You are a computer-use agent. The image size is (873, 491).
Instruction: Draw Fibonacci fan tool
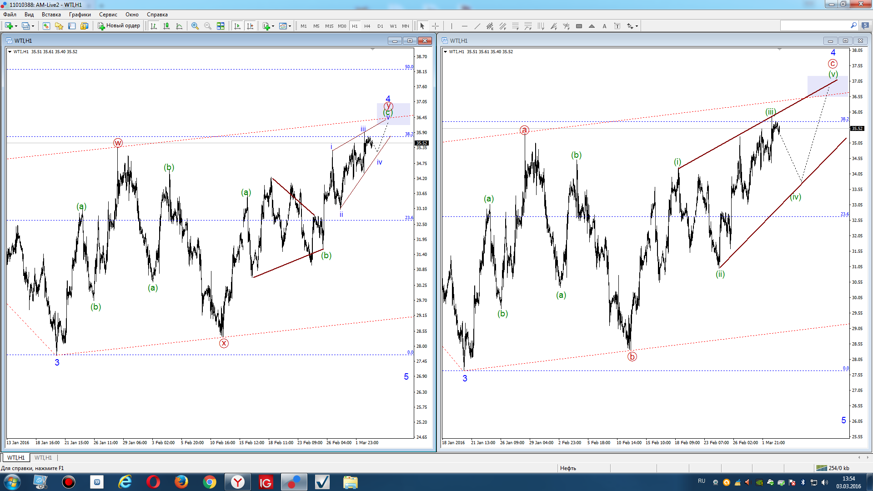[x=553, y=26]
